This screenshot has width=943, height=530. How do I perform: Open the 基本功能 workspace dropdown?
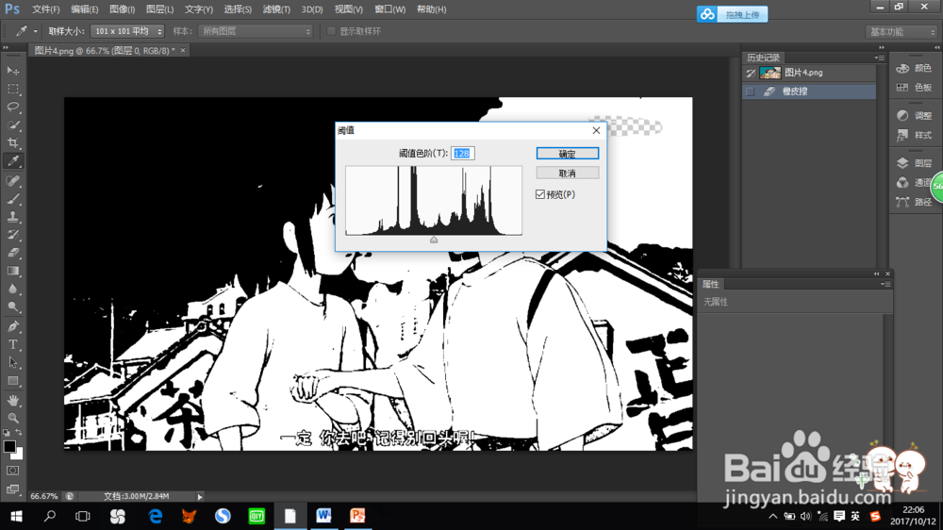tap(902, 32)
